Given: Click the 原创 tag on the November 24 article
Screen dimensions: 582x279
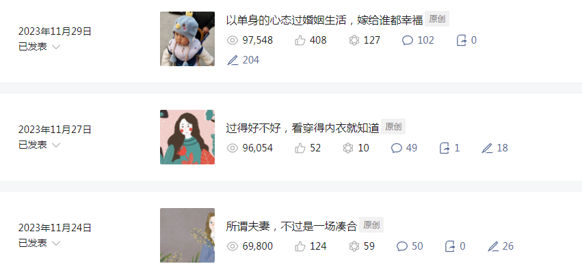Looking at the screenshot, I should click(371, 225).
